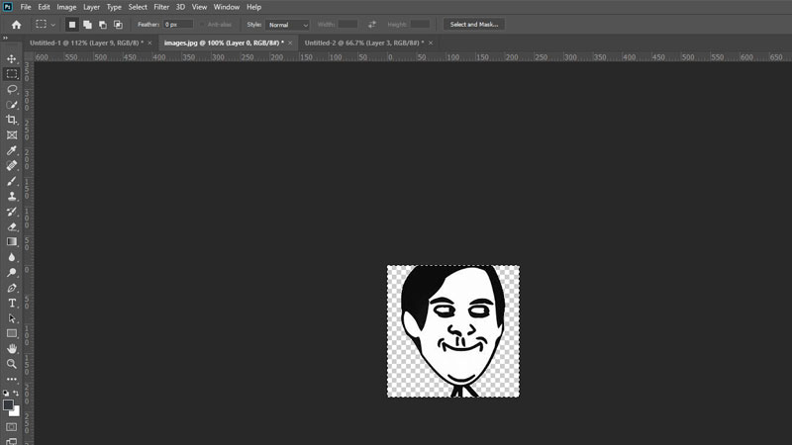Select the Hand tool

[12, 349]
